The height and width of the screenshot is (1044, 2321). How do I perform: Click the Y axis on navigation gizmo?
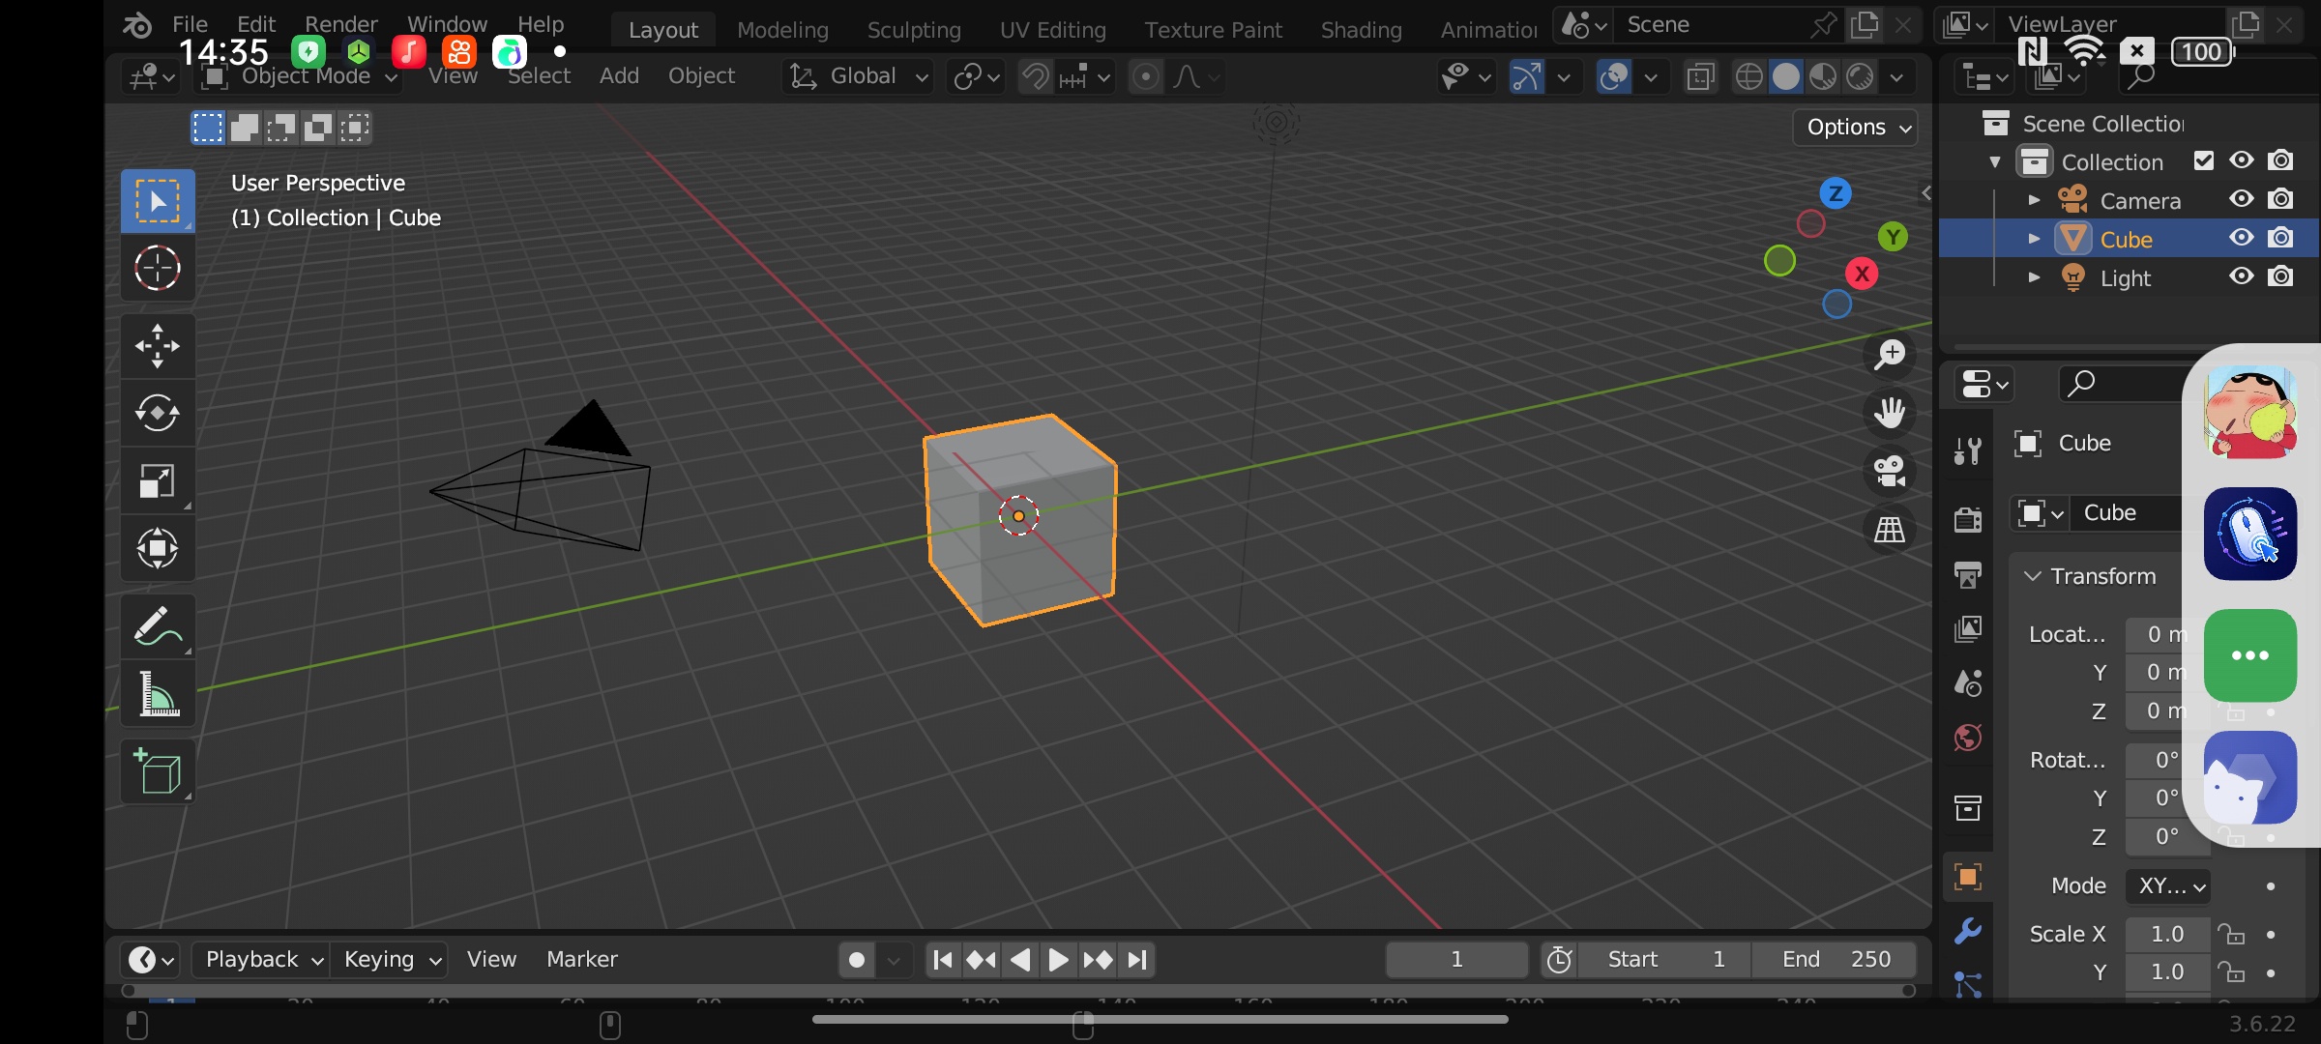coord(1893,237)
